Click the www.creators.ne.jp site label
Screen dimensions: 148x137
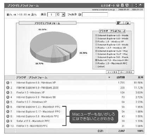[x=104, y=9]
